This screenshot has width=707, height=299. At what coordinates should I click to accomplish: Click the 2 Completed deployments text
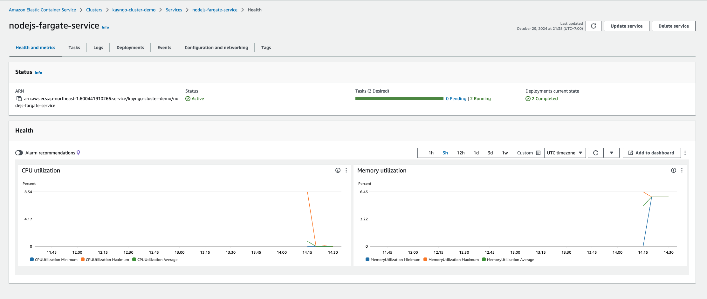coord(545,99)
